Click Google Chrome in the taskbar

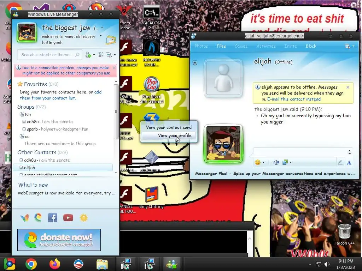click(31, 264)
